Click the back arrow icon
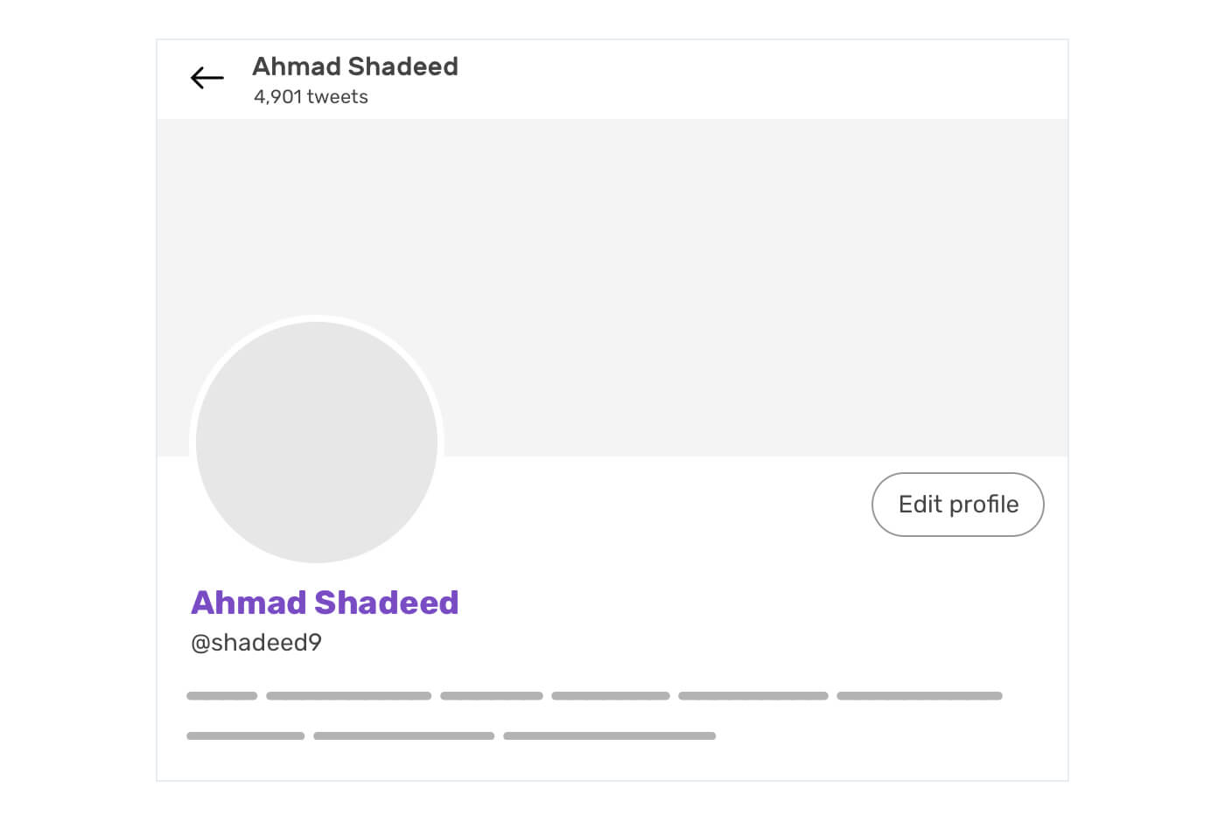 tap(207, 78)
